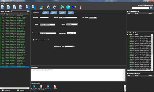Select ticket 536 Approve Special Scan row
The width and height of the screenshot is (154, 92).
pyautogui.click(x=15, y=16)
